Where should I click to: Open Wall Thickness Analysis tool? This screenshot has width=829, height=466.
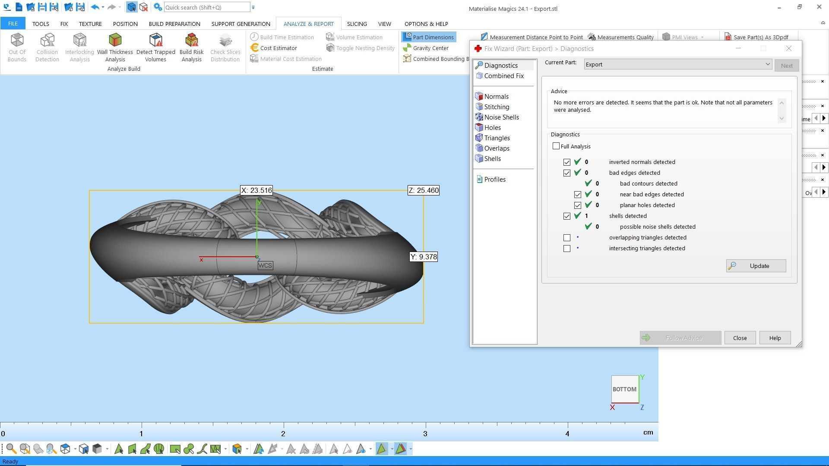(115, 47)
